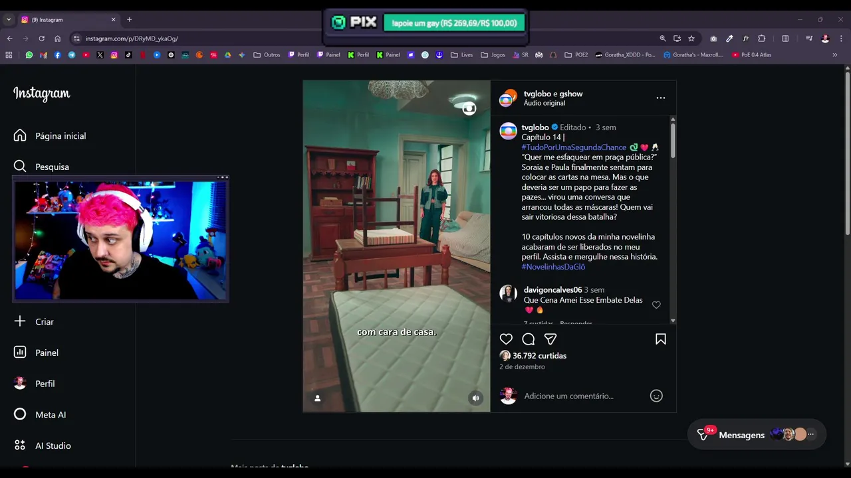The width and height of the screenshot is (851, 478).
Task: Open the Gmail bookmark
Action: click(43, 55)
